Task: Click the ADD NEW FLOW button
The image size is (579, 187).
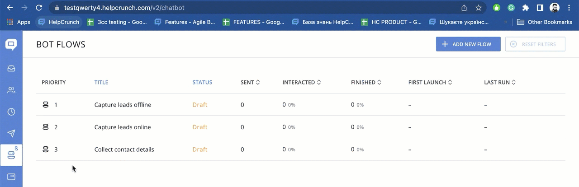Action: coord(468,44)
